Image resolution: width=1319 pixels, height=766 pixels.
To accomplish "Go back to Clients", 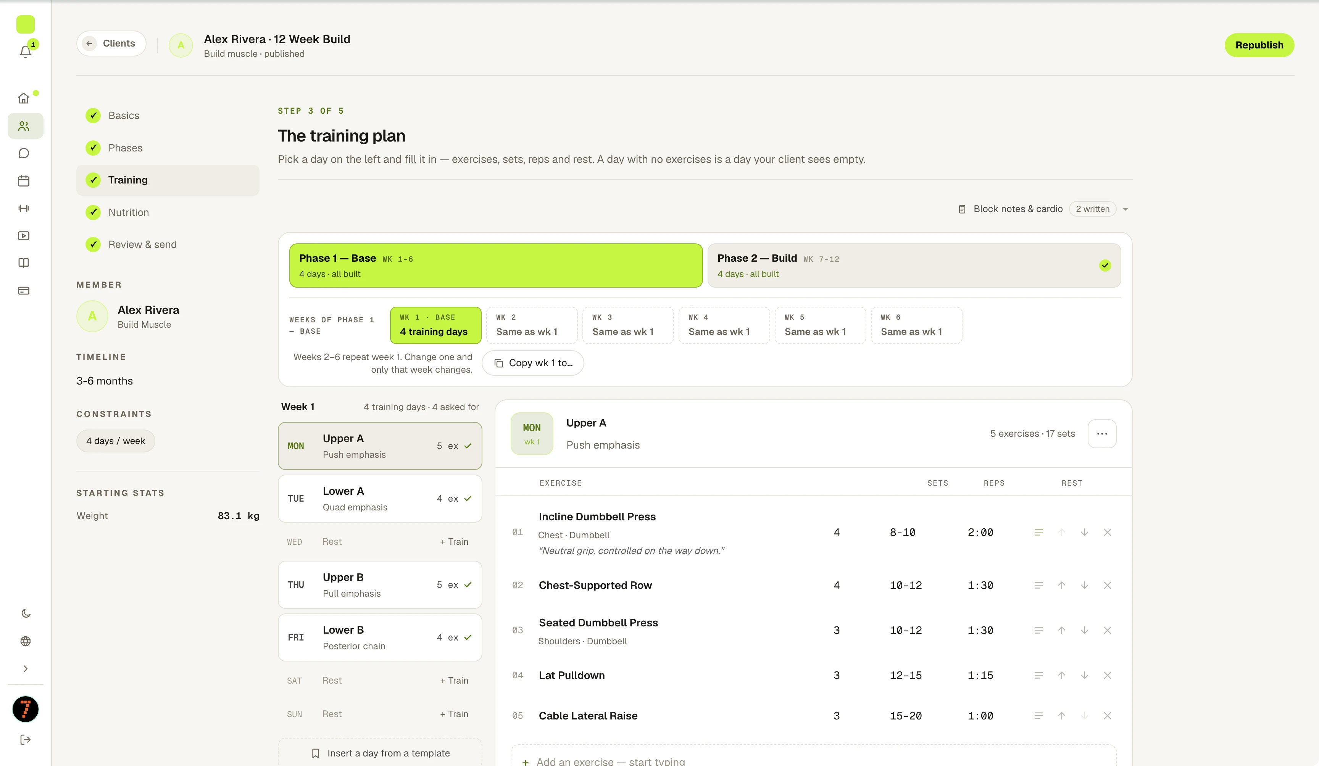I will (111, 43).
